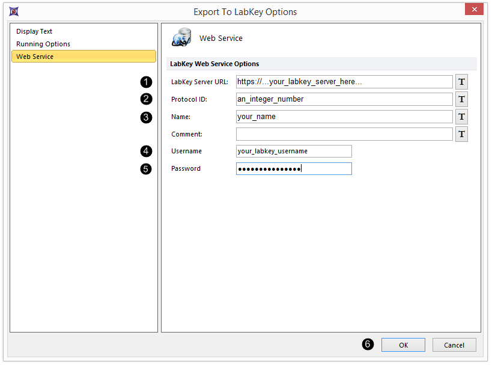Select the Web Service category
492x365 pixels.
pos(84,57)
